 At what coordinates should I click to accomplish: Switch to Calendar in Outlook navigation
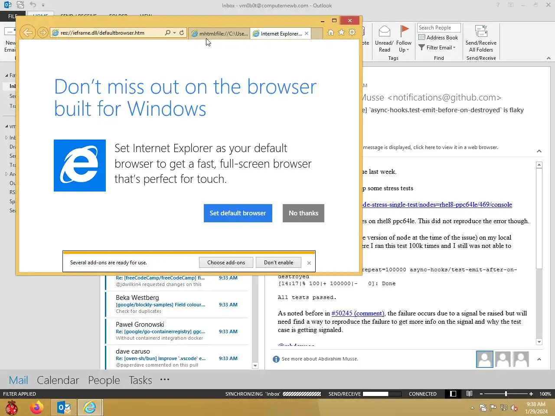(58, 380)
